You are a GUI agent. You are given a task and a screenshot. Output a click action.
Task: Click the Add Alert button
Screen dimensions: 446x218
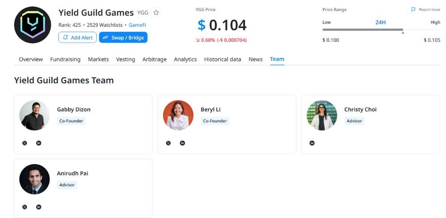(x=78, y=37)
